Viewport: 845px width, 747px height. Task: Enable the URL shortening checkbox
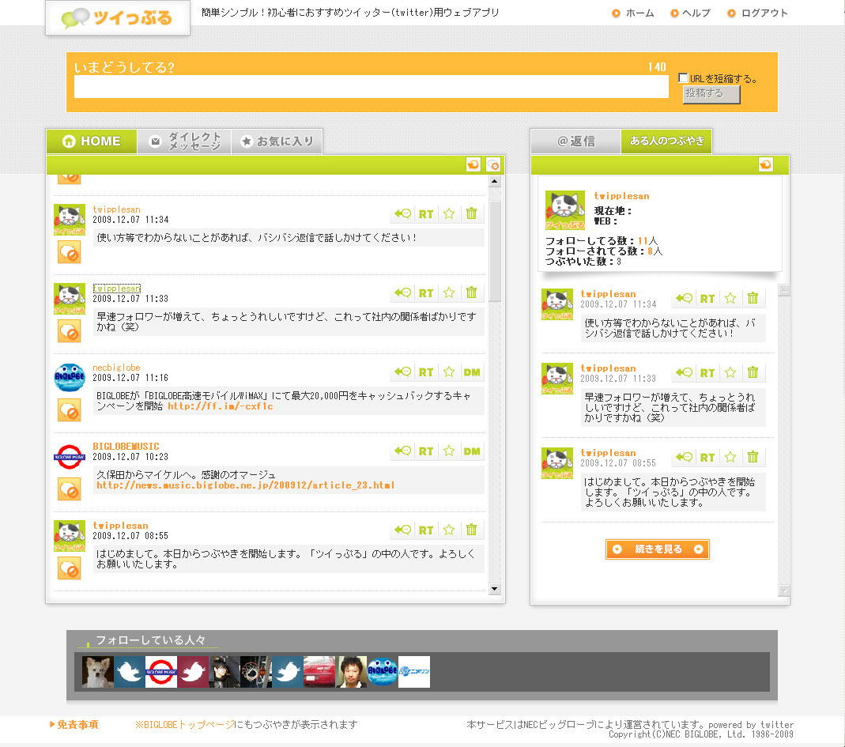683,78
